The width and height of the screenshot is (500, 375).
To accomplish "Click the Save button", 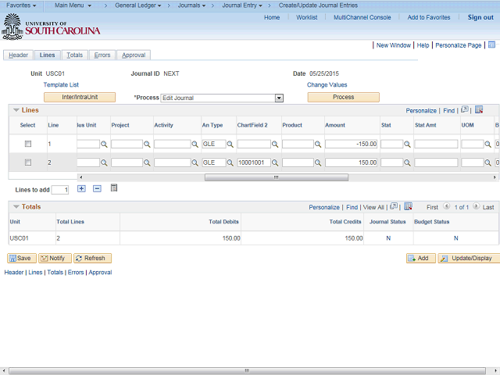I will (x=22, y=258).
